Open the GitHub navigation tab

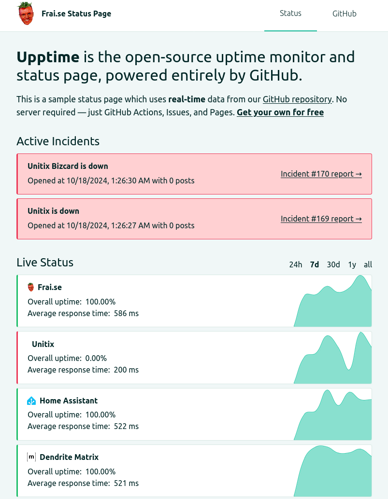(x=344, y=14)
